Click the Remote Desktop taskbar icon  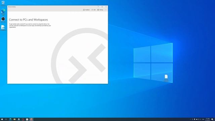31,119
